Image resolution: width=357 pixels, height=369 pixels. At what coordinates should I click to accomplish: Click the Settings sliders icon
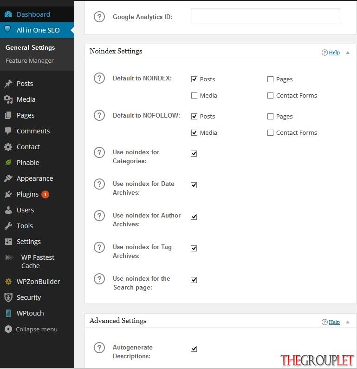(8, 242)
